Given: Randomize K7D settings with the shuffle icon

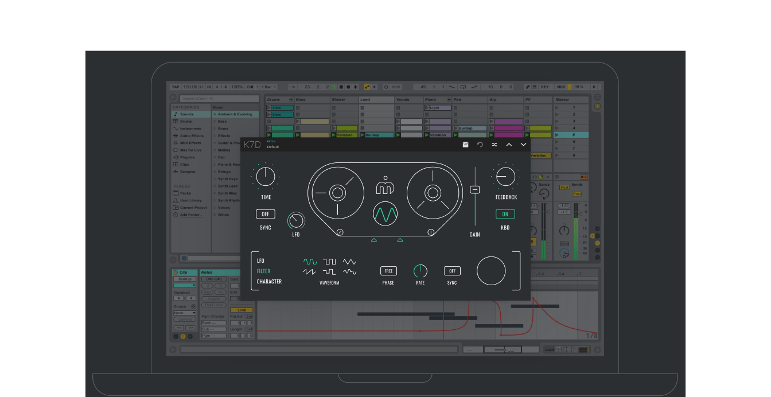Looking at the screenshot, I should coord(494,145).
